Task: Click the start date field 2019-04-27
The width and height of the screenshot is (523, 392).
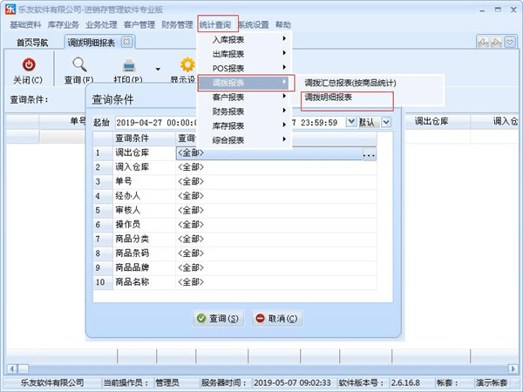Action: tap(156, 123)
